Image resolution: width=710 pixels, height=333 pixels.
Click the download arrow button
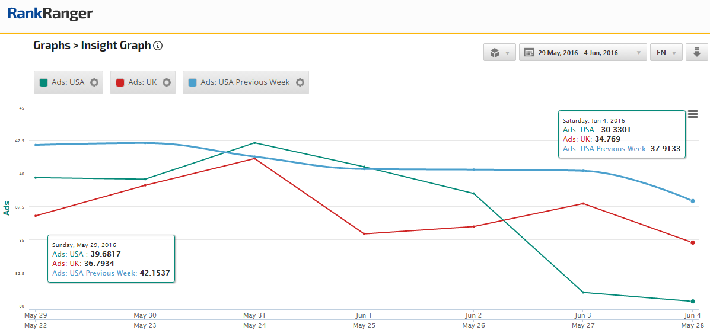click(697, 52)
